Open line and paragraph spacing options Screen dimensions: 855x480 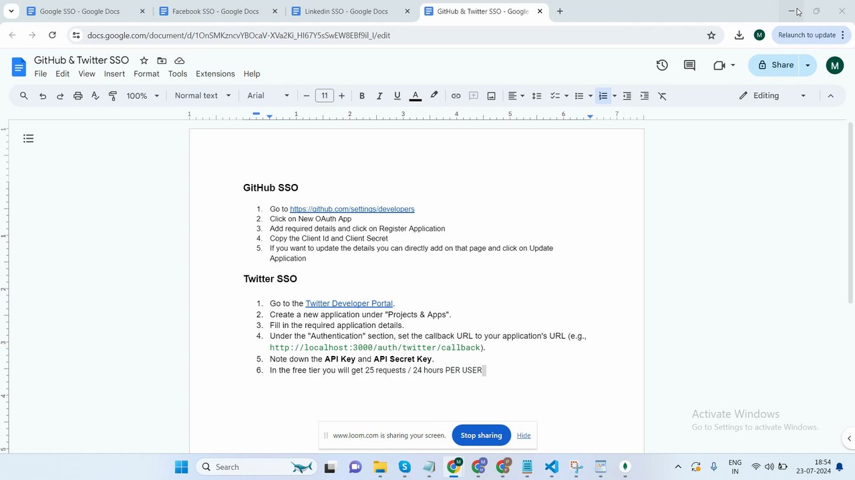coord(536,96)
